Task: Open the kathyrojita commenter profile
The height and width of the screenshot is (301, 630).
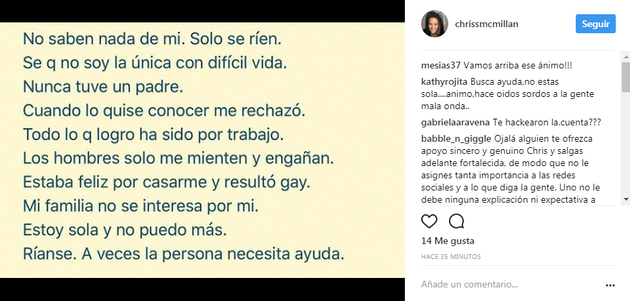Action: pos(444,81)
